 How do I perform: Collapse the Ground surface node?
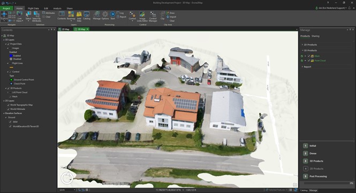[x=6, y=118]
